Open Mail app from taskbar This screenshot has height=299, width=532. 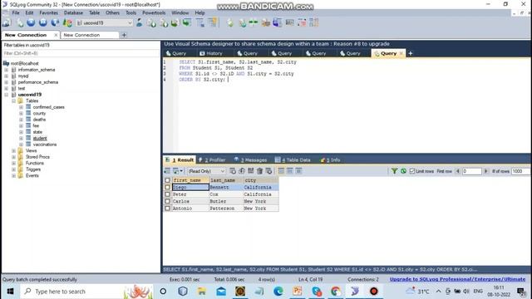click(221, 292)
